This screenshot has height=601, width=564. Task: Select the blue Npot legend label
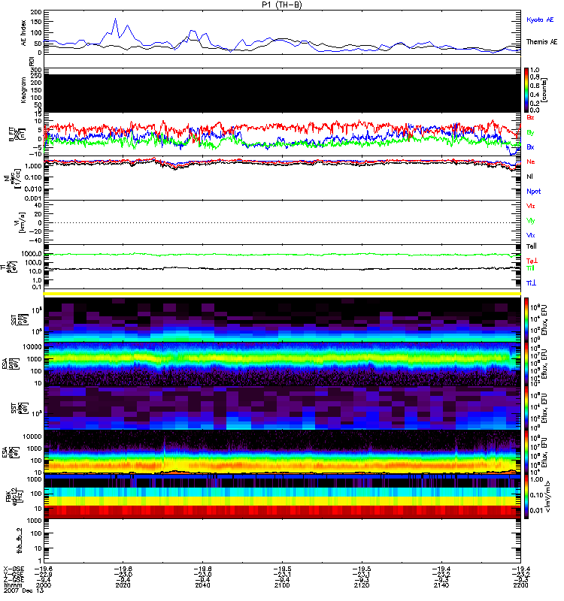coord(533,192)
